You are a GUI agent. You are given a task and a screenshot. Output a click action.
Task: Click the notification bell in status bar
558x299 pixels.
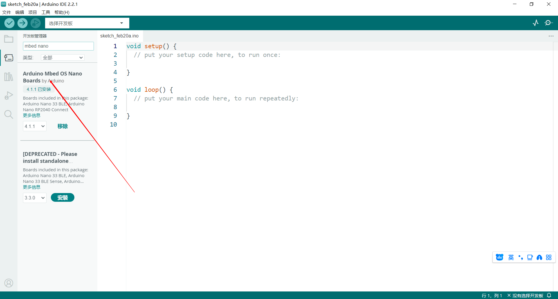[x=549, y=295]
